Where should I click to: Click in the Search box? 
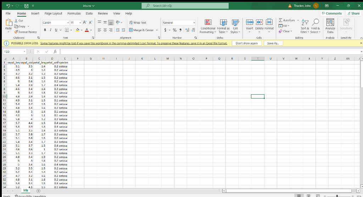pyautogui.click(x=185, y=6)
